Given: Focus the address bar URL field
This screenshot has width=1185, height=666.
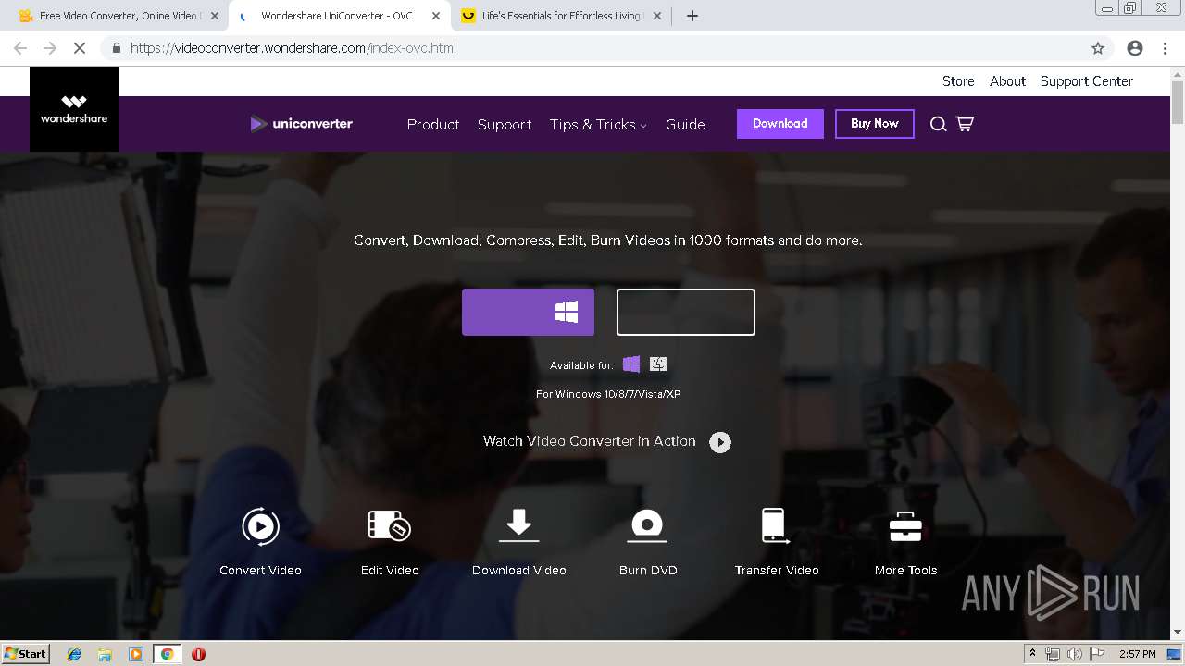Looking at the screenshot, I should coord(592,48).
